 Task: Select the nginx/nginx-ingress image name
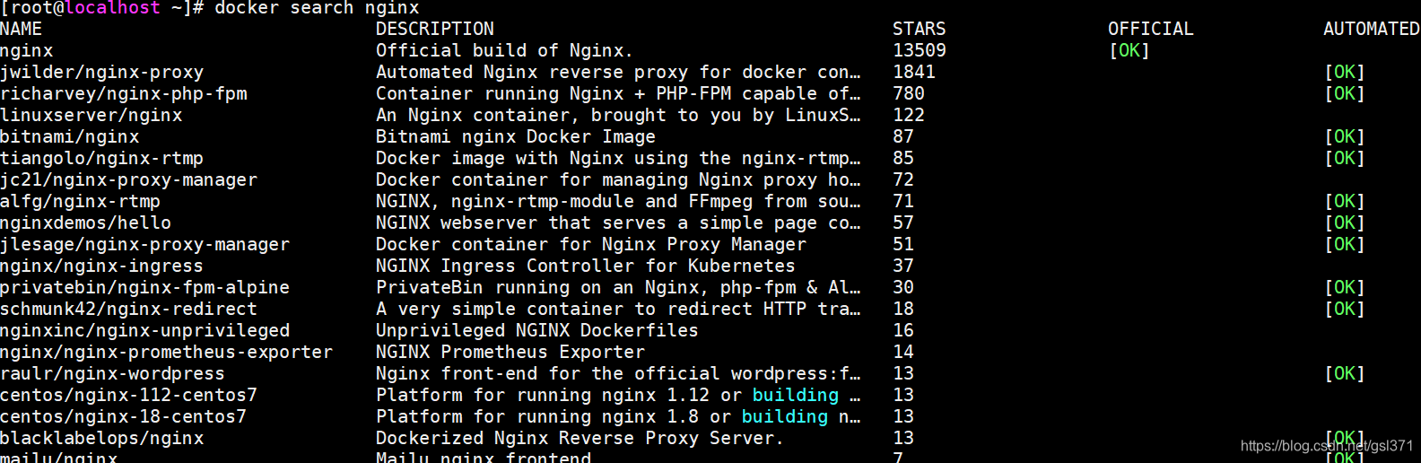pyautogui.click(x=102, y=266)
